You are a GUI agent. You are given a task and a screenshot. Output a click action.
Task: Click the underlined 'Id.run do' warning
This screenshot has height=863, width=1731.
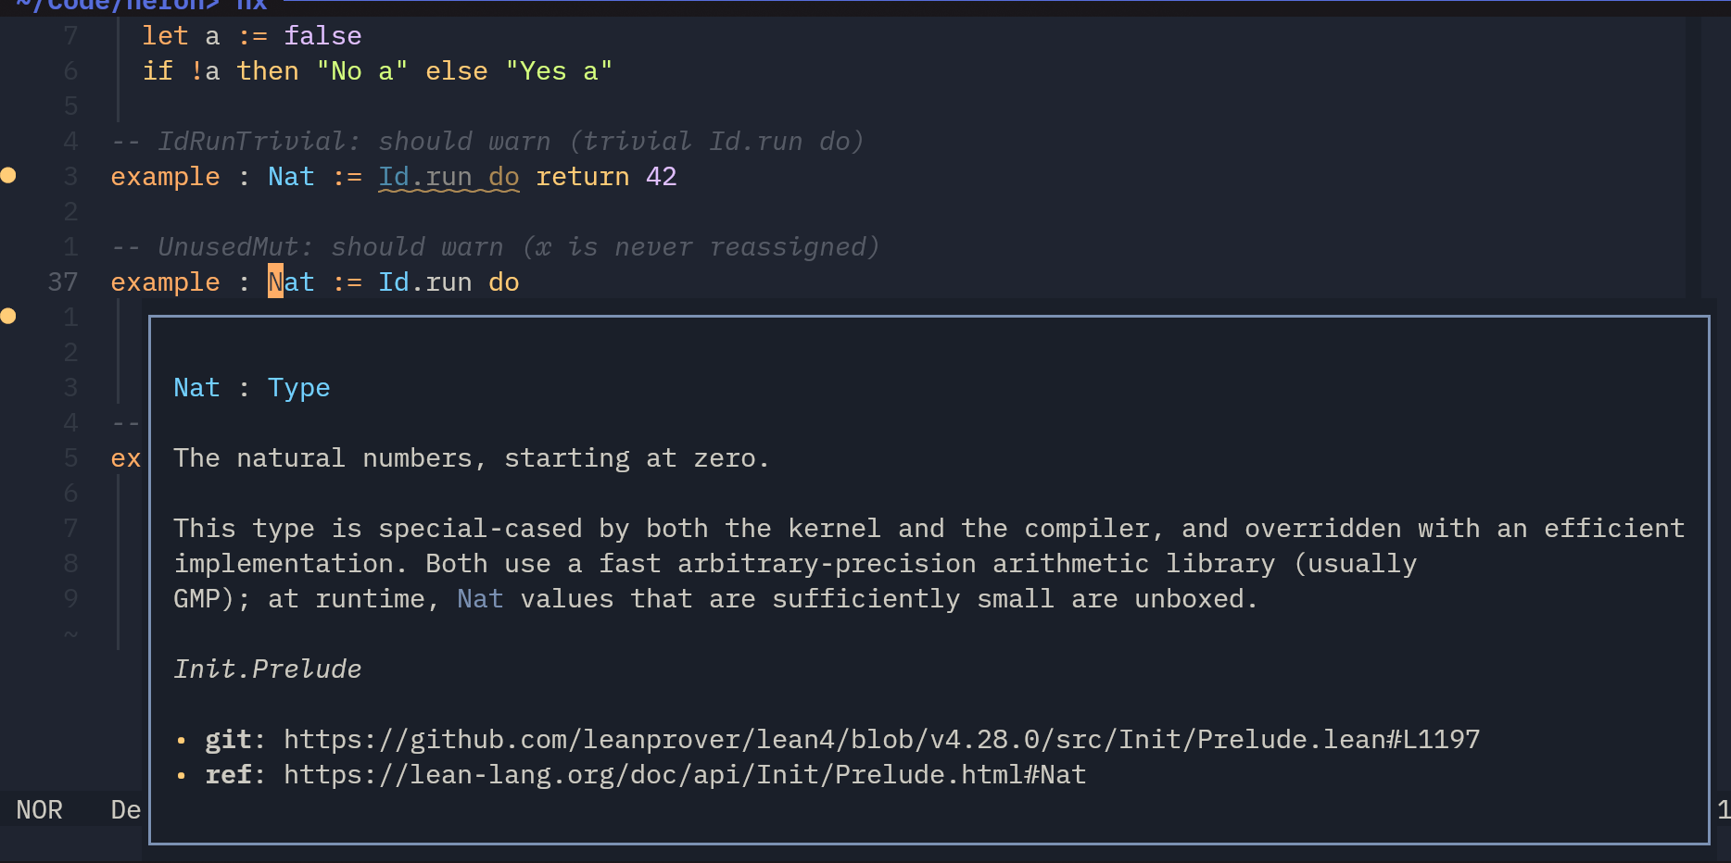[449, 177]
